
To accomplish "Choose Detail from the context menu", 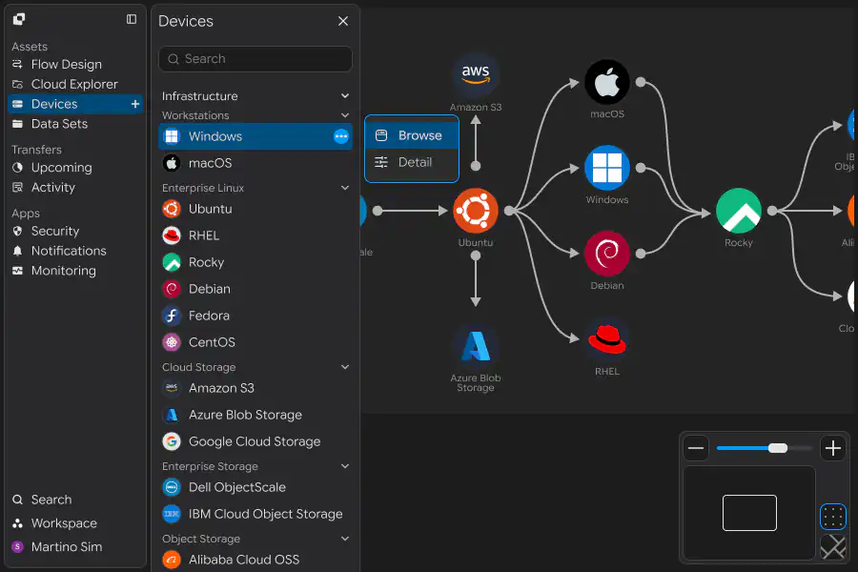I will click(x=412, y=162).
